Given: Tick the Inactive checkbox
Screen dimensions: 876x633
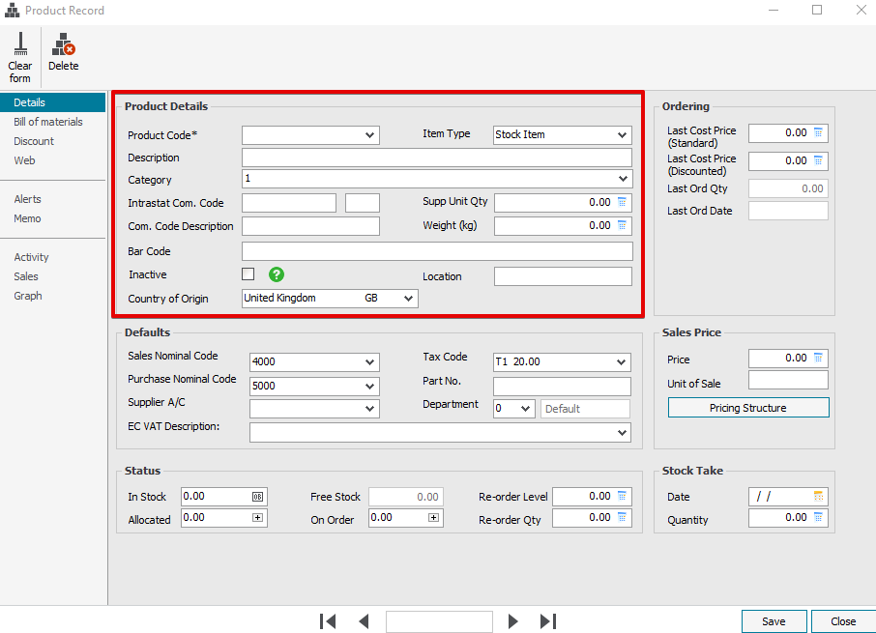Looking at the screenshot, I should point(248,274).
